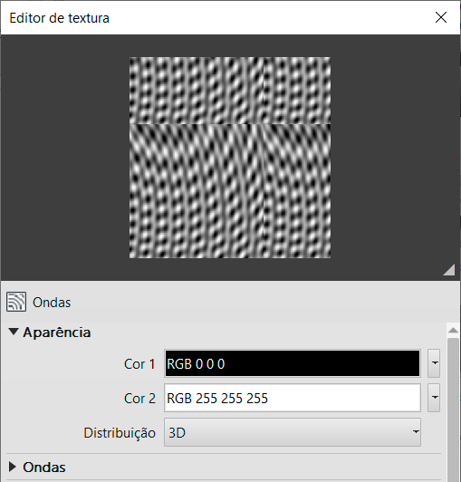Click the Ondas texture name label
Image resolution: width=461 pixels, height=482 pixels.
pos(52,303)
